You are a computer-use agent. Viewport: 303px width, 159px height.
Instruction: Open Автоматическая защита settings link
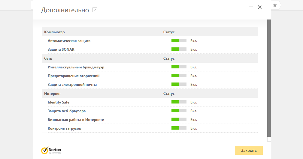69,41
